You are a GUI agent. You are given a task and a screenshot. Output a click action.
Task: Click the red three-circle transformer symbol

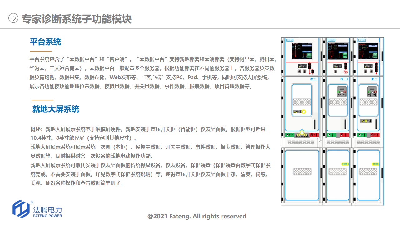point(346,72)
